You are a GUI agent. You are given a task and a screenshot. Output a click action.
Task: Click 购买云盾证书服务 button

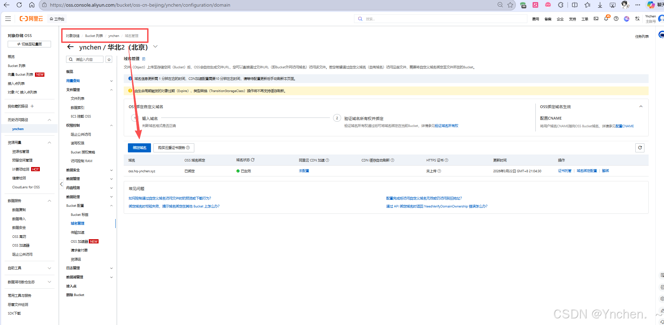point(174,148)
